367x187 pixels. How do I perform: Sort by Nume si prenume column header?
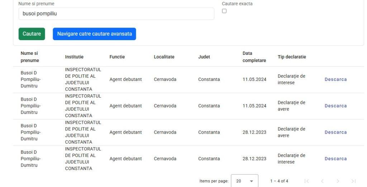pos(30,57)
